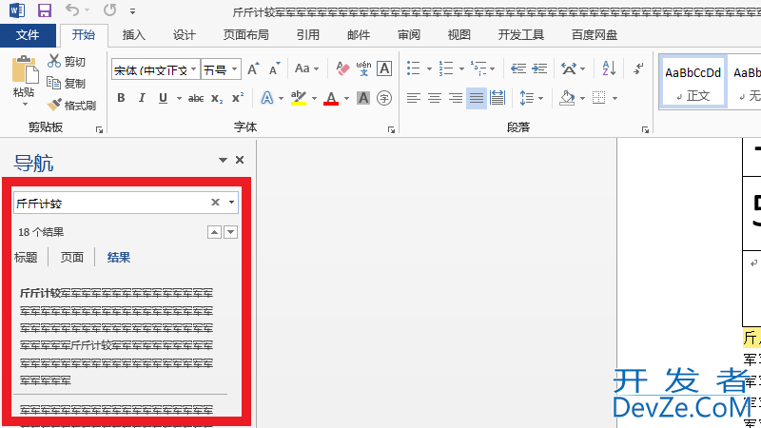The image size is (761, 428).
Task: Apply character border with boxed A icon
Action: (384, 68)
